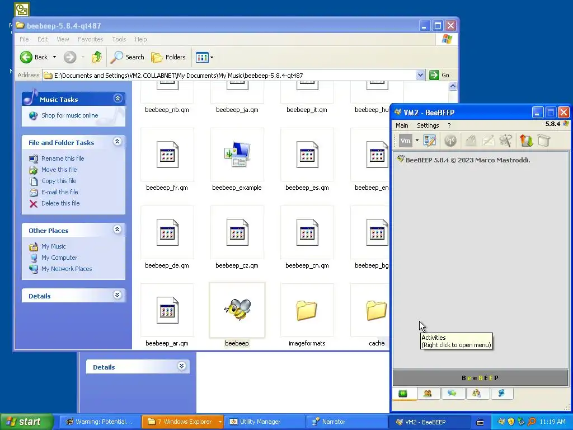
Task: Open My Network Places link
Action: coord(67,269)
